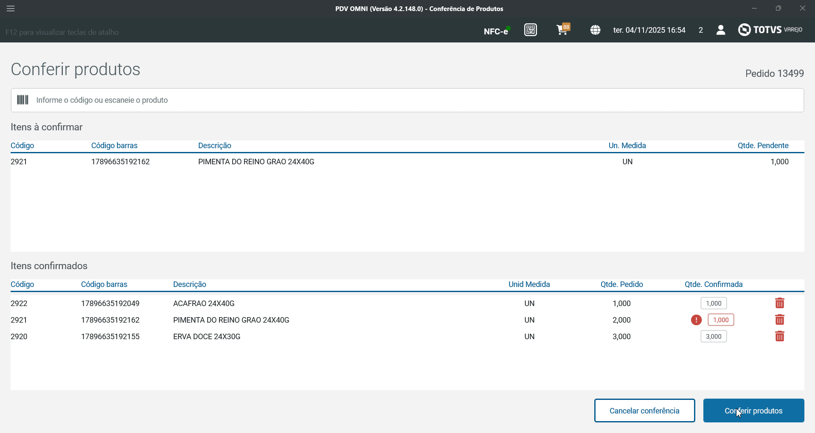Open the user profile icon

click(x=721, y=30)
